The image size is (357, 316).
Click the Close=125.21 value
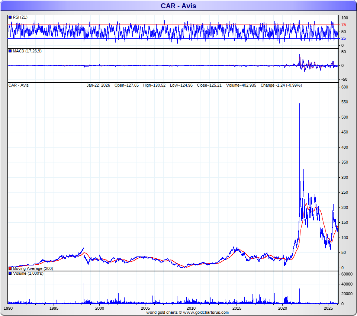[209, 85]
